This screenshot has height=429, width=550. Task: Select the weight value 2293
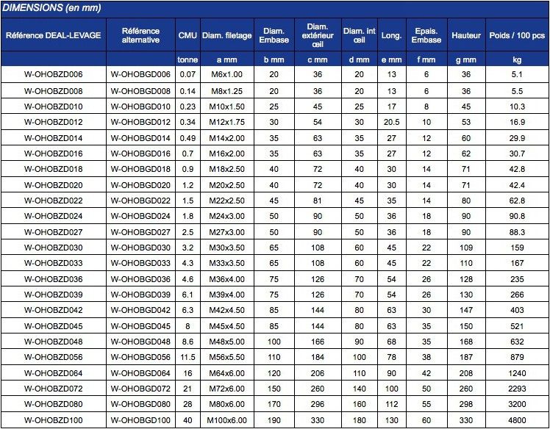516,389
